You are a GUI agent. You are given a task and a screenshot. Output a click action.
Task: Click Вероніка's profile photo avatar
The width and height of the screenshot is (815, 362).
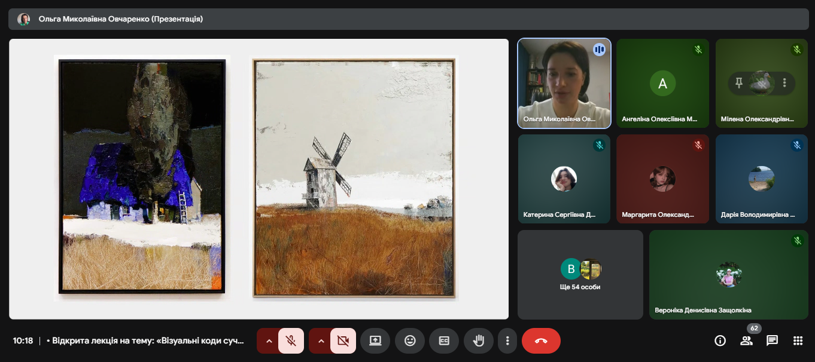pyautogui.click(x=729, y=275)
